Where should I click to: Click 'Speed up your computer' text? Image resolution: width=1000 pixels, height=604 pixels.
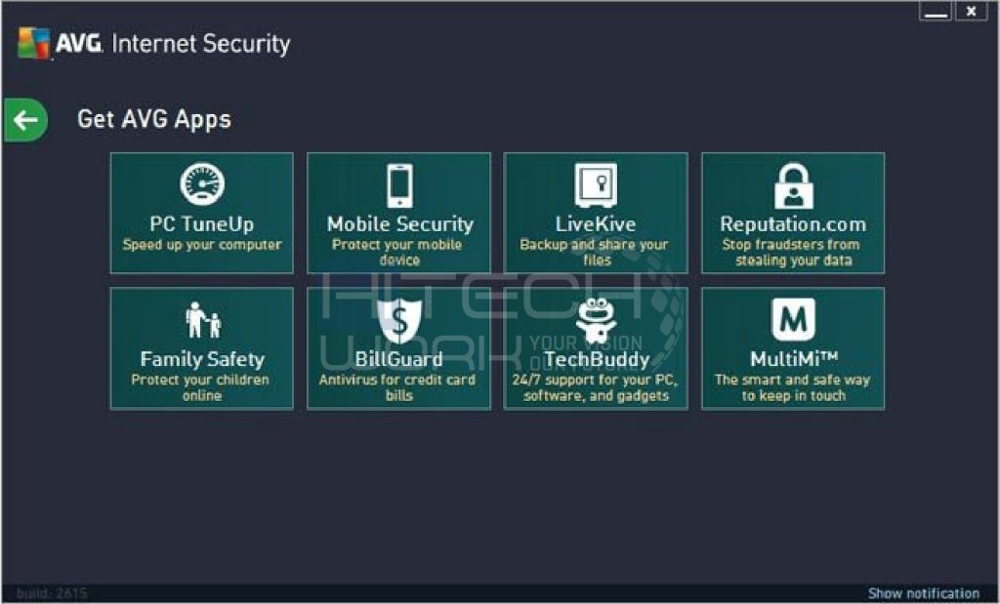(201, 245)
